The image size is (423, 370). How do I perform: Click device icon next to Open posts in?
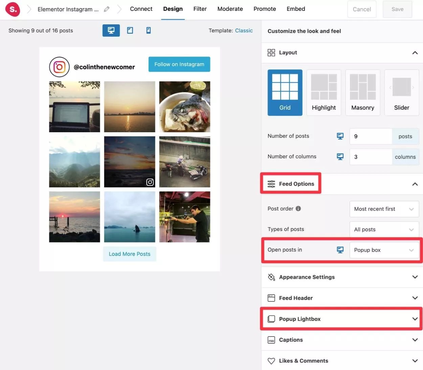pos(340,250)
